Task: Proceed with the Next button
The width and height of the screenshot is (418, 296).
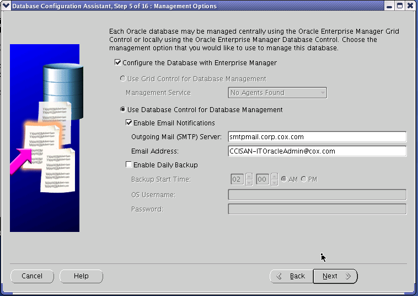Action: (335, 276)
